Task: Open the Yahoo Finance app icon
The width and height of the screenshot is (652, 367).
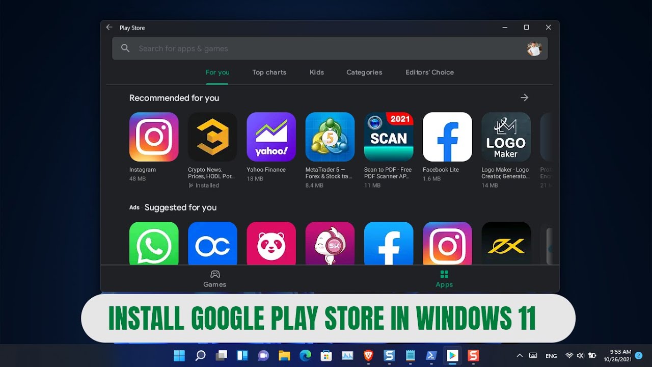Action: click(271, 137)
